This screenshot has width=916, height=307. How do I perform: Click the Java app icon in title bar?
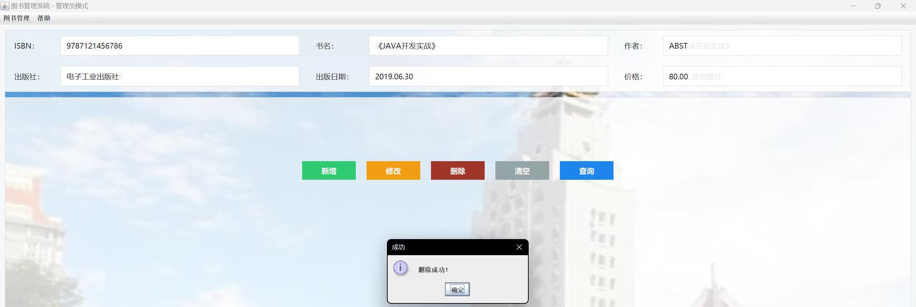tap(5, 6)
